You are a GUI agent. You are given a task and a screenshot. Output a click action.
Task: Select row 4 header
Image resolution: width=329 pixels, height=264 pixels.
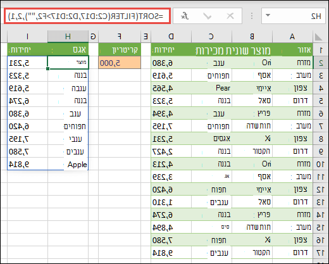pos(321,88)
